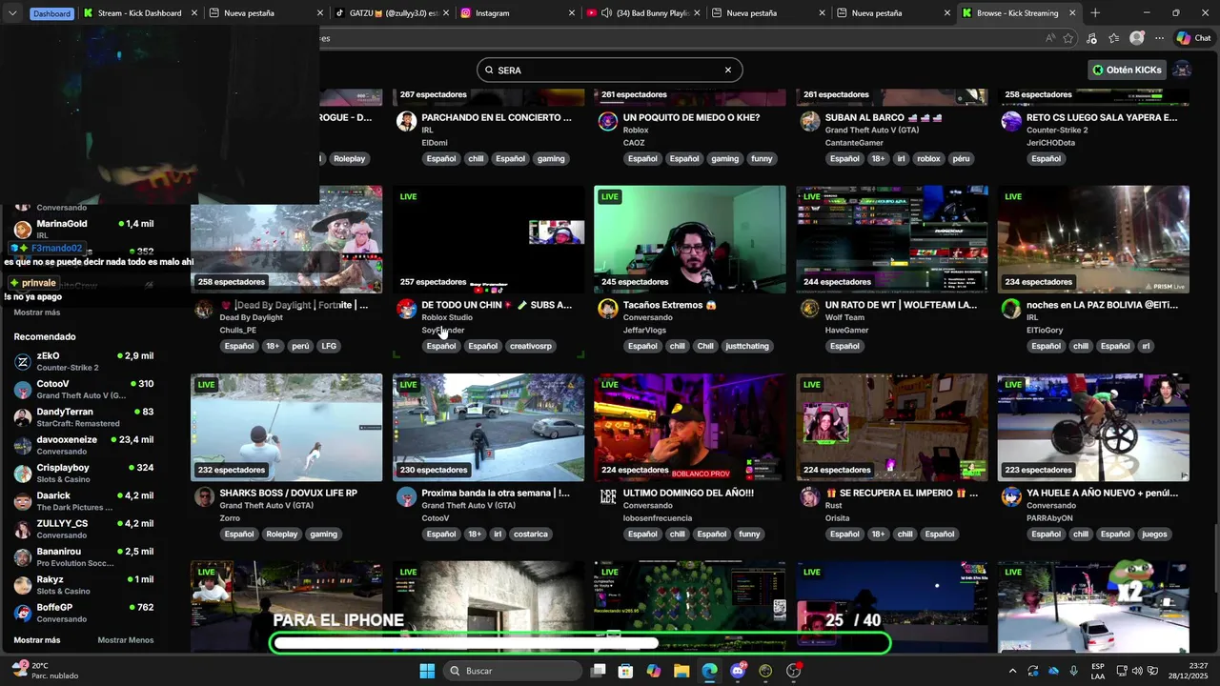Select the Browse - Kick Streaming tab
Image resolution: width=1220 pixels, height=686 pixels.
[1020, 13]
